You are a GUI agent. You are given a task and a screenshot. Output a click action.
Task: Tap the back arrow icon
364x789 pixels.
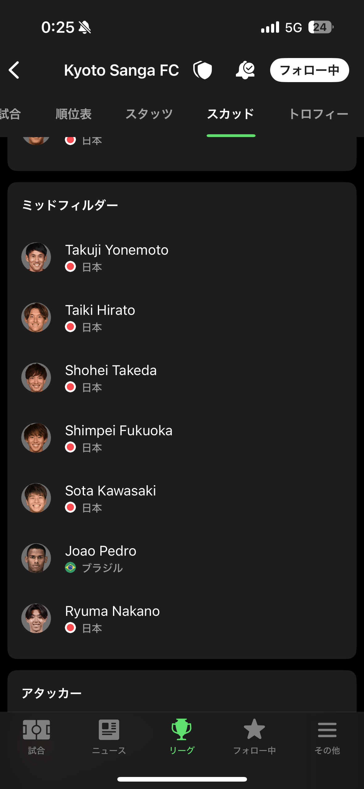pyautogui.click(x=14, y=70)
